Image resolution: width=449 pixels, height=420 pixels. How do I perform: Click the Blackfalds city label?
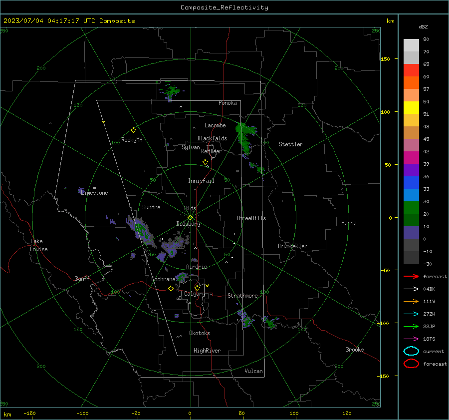pos(212,138)
